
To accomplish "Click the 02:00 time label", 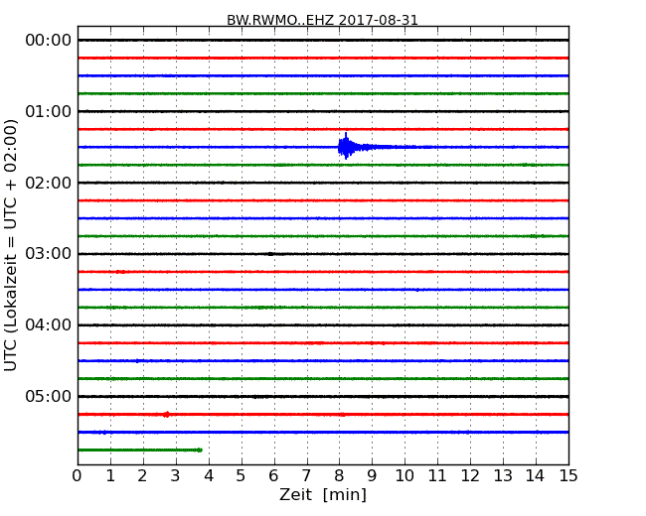I will point(49,183).
